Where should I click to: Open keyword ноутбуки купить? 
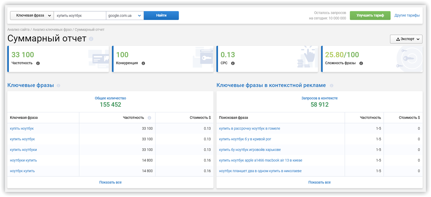pyautogui.click(x=24, y=160)
